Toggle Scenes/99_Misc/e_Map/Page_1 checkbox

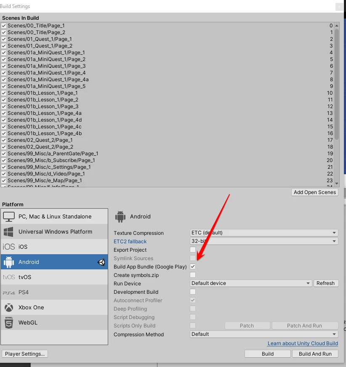pos(4,181)
